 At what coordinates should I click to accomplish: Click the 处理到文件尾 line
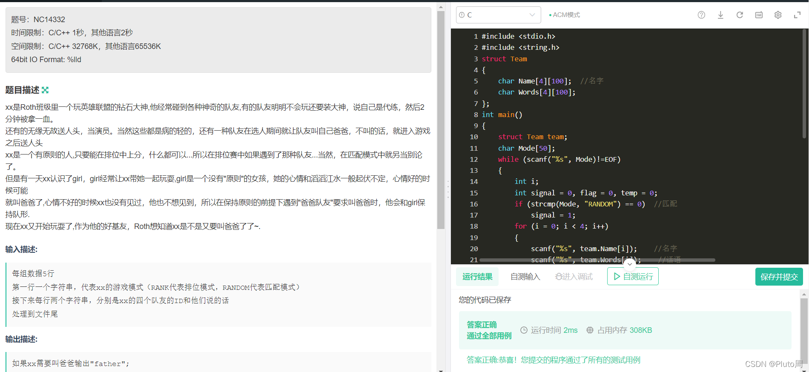coord(35,314)
